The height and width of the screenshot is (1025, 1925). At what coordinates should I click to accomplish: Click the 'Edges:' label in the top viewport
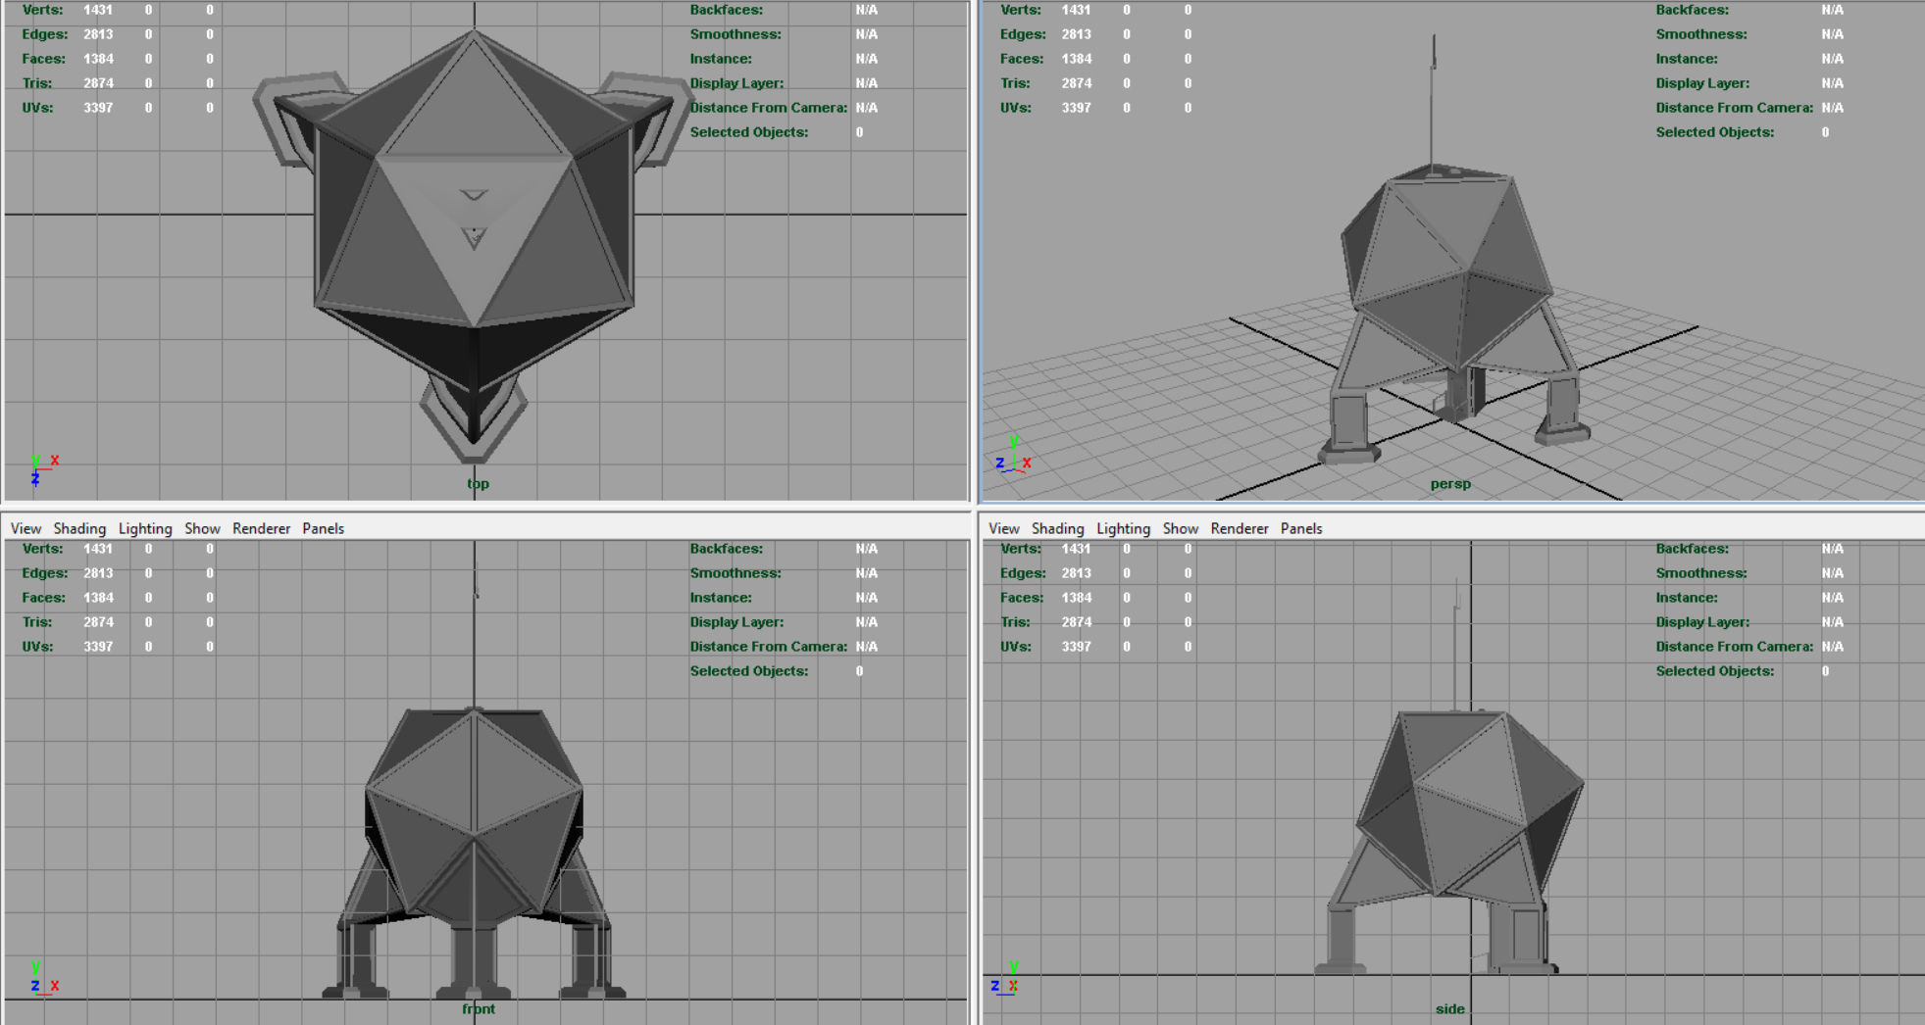(x=45, y=34)
